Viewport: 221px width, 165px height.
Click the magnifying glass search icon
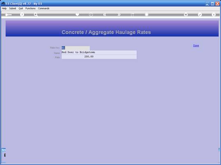[x=36, y=14]
